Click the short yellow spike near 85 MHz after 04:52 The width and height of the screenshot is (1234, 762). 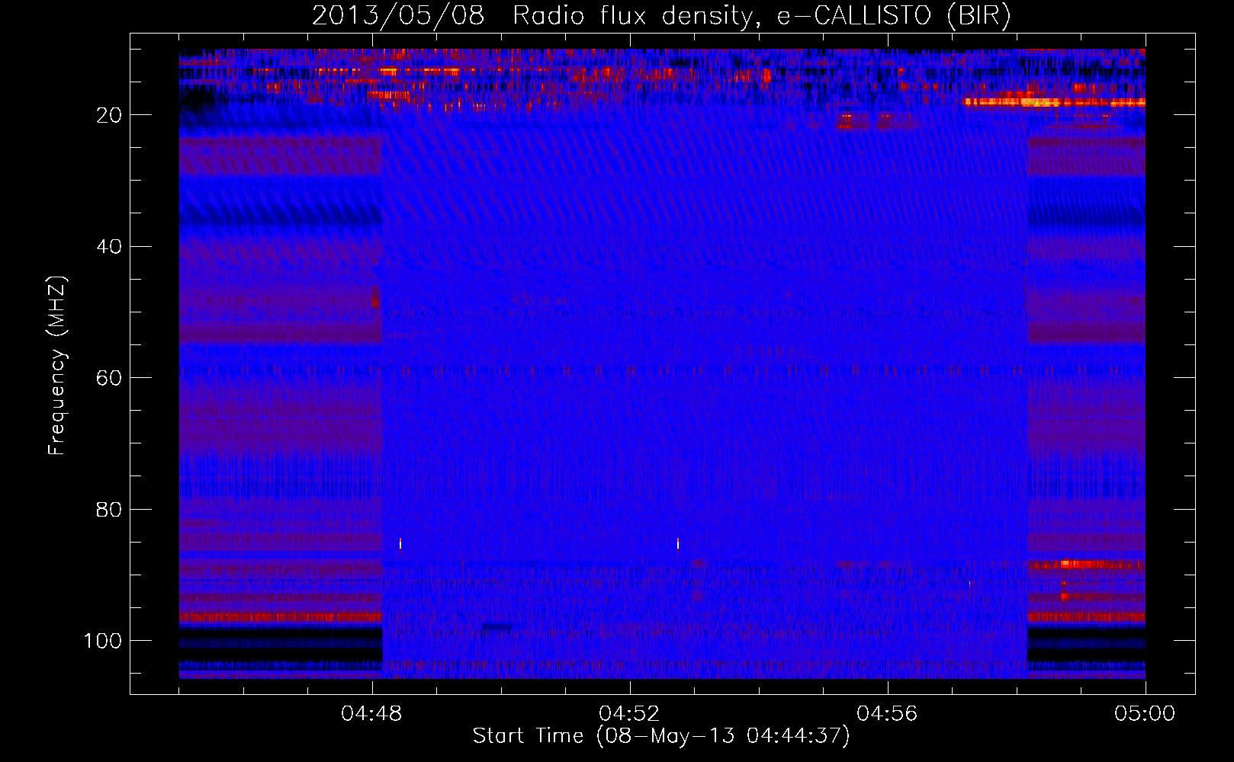coord(677,543)
